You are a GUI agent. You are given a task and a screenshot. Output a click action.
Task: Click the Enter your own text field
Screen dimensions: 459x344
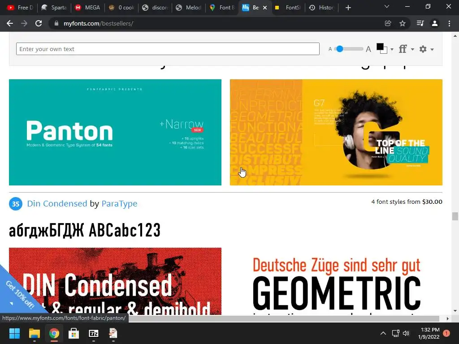point(168,49)
